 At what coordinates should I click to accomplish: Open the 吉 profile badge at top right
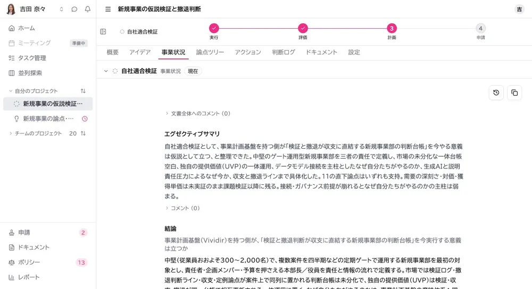pos(519,9)
